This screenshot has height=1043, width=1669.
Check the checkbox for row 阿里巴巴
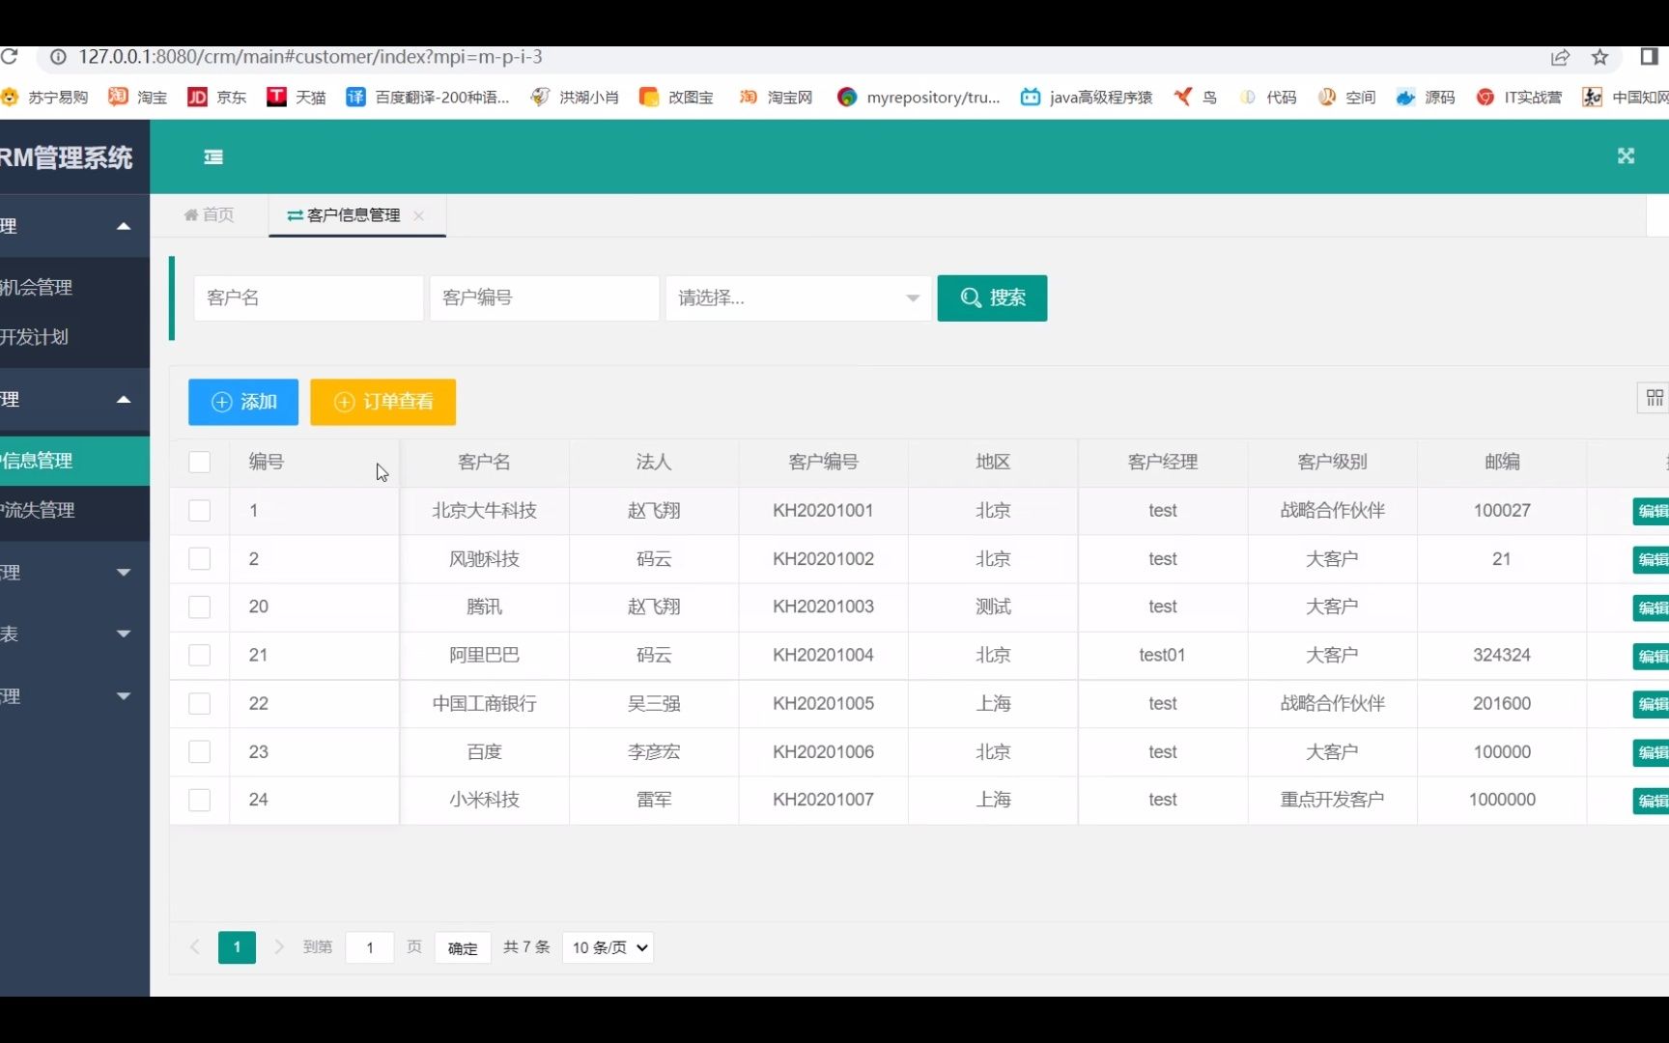200,655
